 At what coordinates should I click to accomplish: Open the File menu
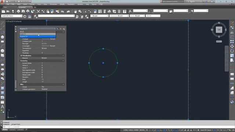(x=8, y=4)
